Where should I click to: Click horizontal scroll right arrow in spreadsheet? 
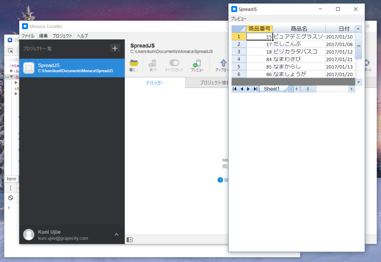tap(351, 89)
